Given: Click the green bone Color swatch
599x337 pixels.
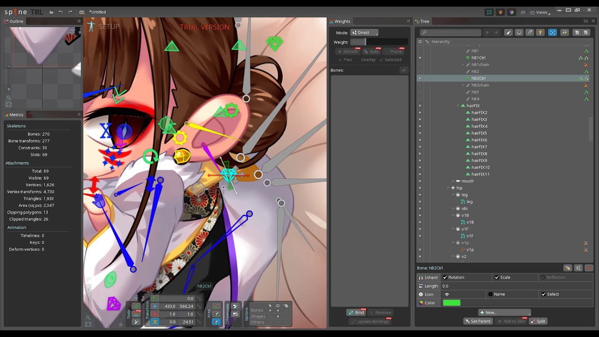Looking at the screenshot, I should click(452, 303).
